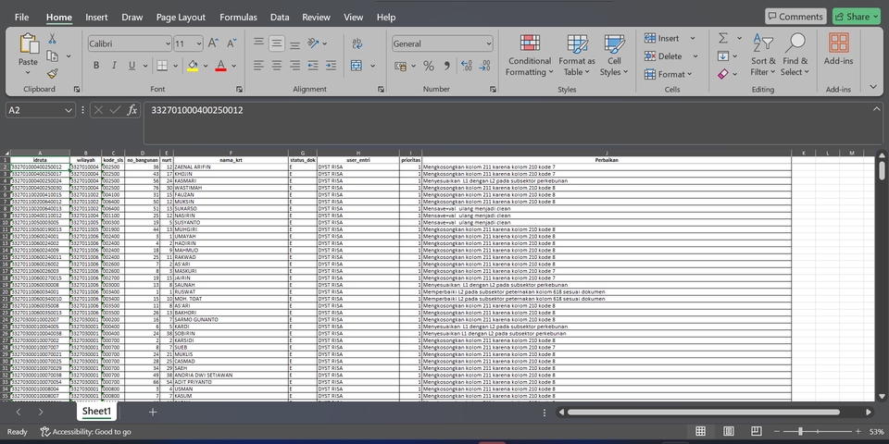Apply yellow fill color
889x444 pixels.
pos(193,66)
